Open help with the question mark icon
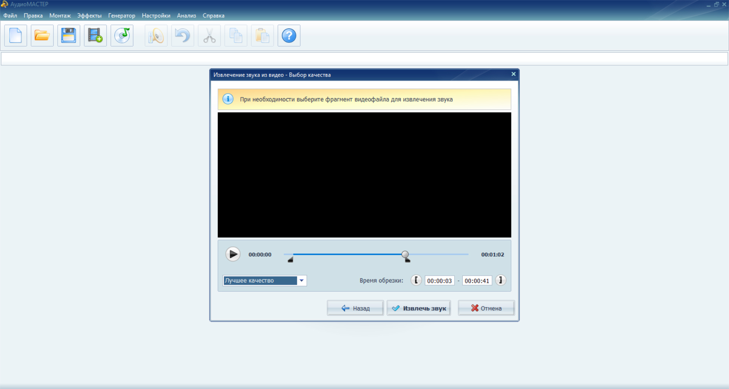The width and height of the screenshot is (729, 389). click(x=289, y=36)
